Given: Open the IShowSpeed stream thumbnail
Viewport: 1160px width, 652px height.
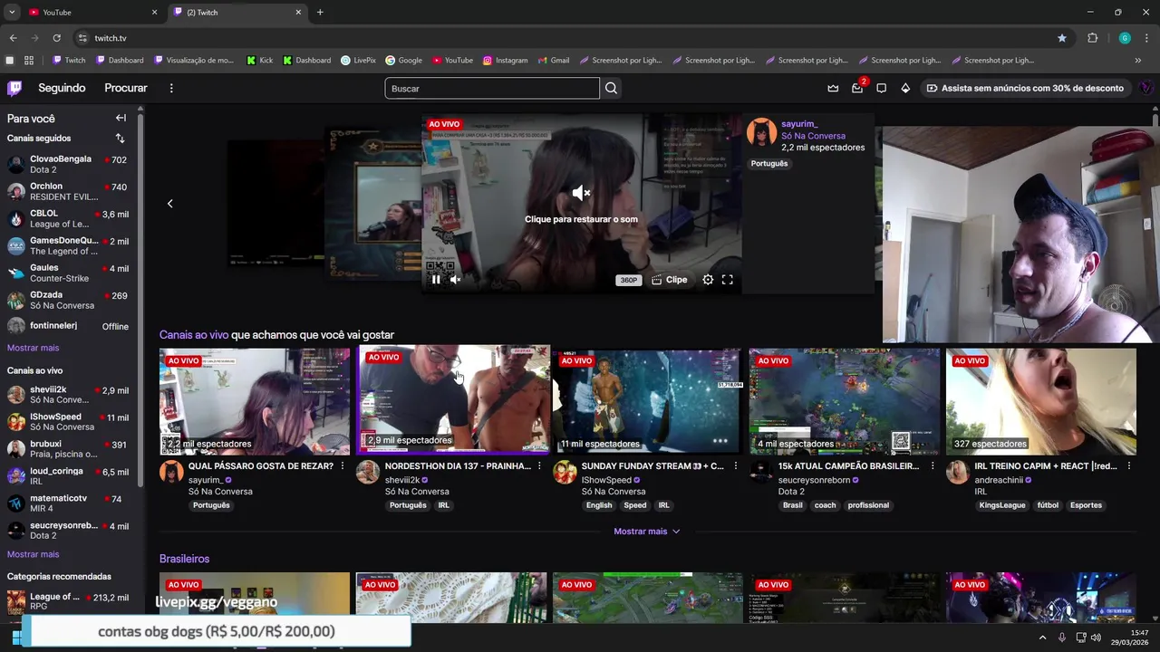Looking at the screenshot, I should coord(648,401).
